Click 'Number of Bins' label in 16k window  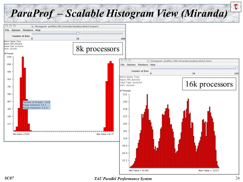tap(140, 71)
